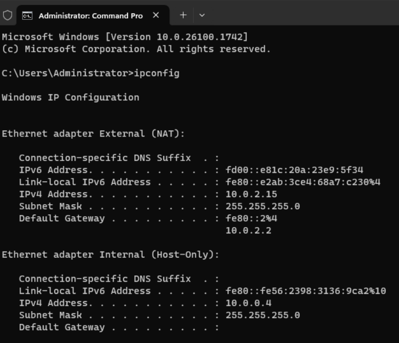Click the External (NAT) adapter heading
Screen dimensions: 399x343
pyautogui.click(x=93, y=134)
